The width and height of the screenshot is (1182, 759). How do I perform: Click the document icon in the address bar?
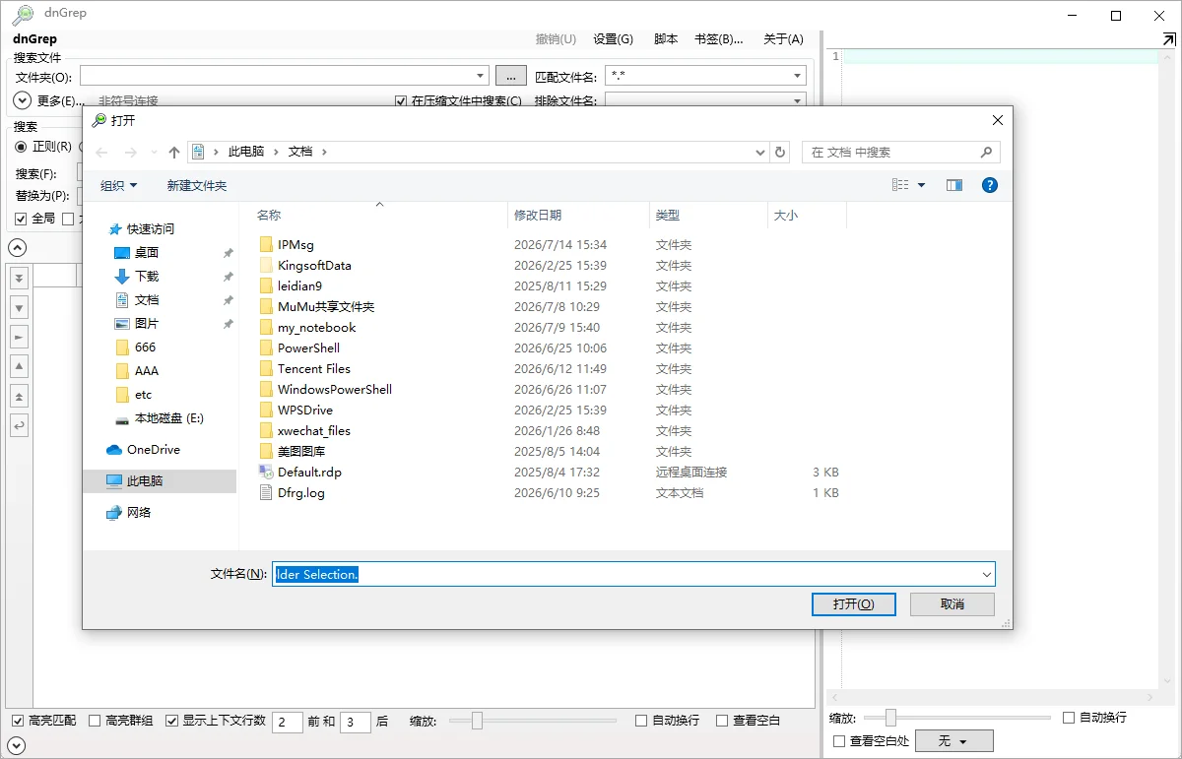[198, 152]
